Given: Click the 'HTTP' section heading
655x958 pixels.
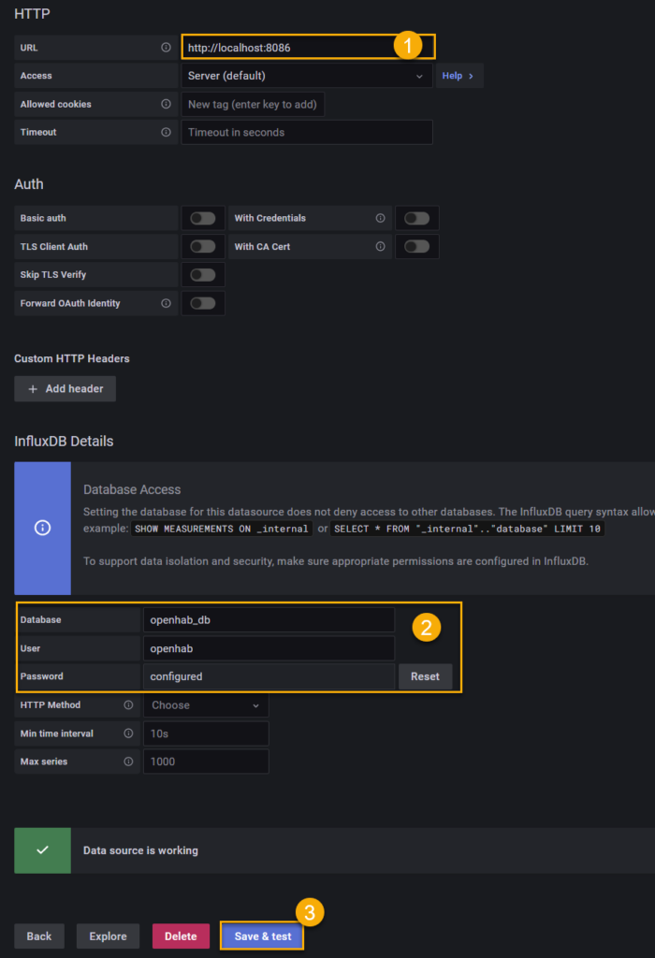Looking at the screenshot, I should tap(33, 13).
